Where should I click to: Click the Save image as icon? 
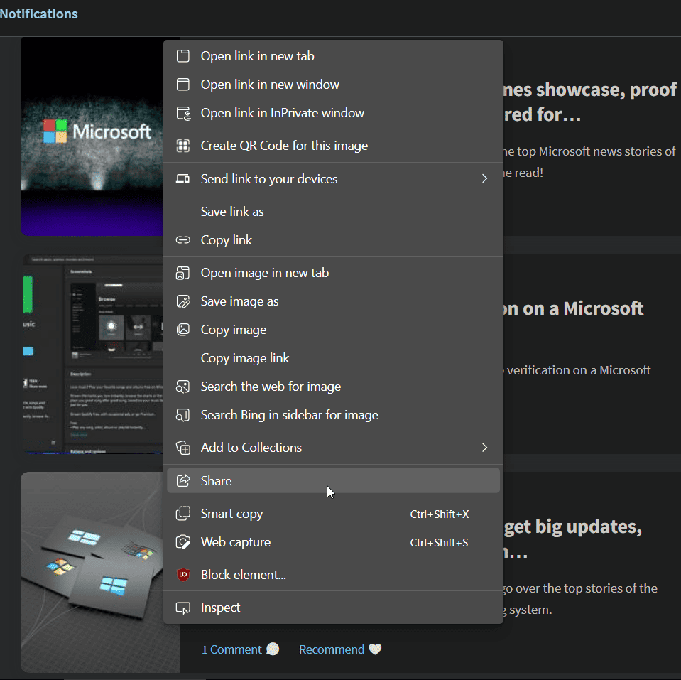click(182, 301)
